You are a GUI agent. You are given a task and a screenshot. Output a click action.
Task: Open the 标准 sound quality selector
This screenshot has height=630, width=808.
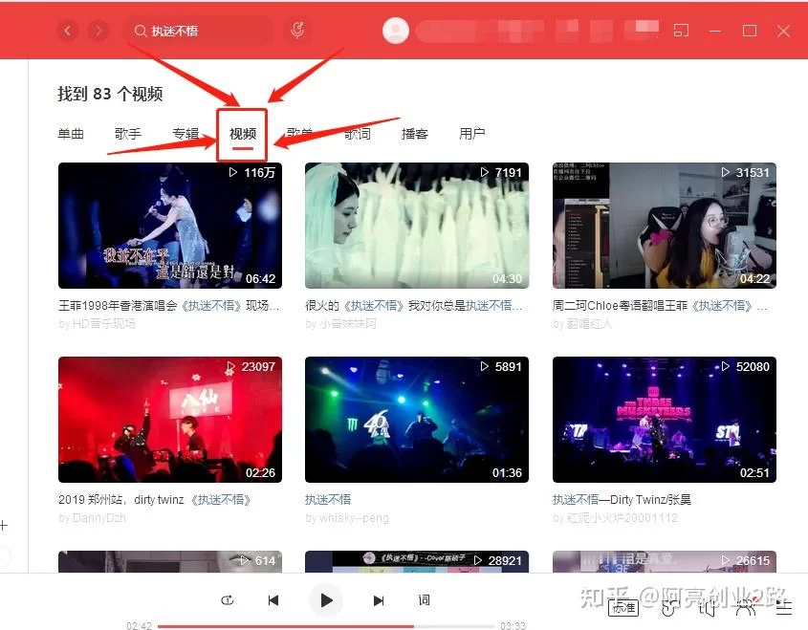pos(622,607)
